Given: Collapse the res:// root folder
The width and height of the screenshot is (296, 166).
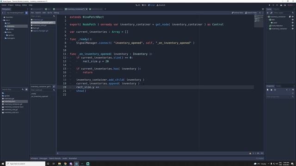Looking at the screenshot, I should (x=3, y=20).
